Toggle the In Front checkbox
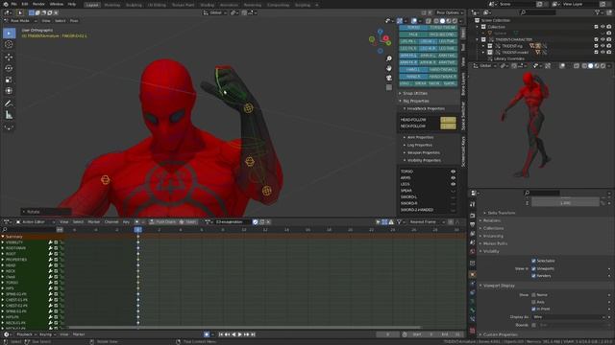The height and width of the screenshot is (345, 615). [533, 309]
